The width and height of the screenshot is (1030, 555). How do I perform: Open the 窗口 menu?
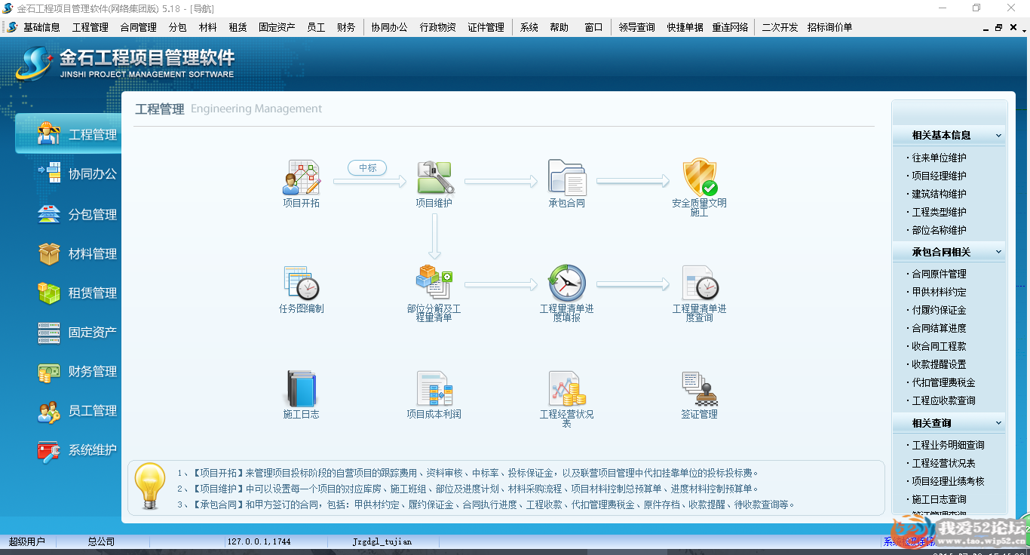coord(594,27)
